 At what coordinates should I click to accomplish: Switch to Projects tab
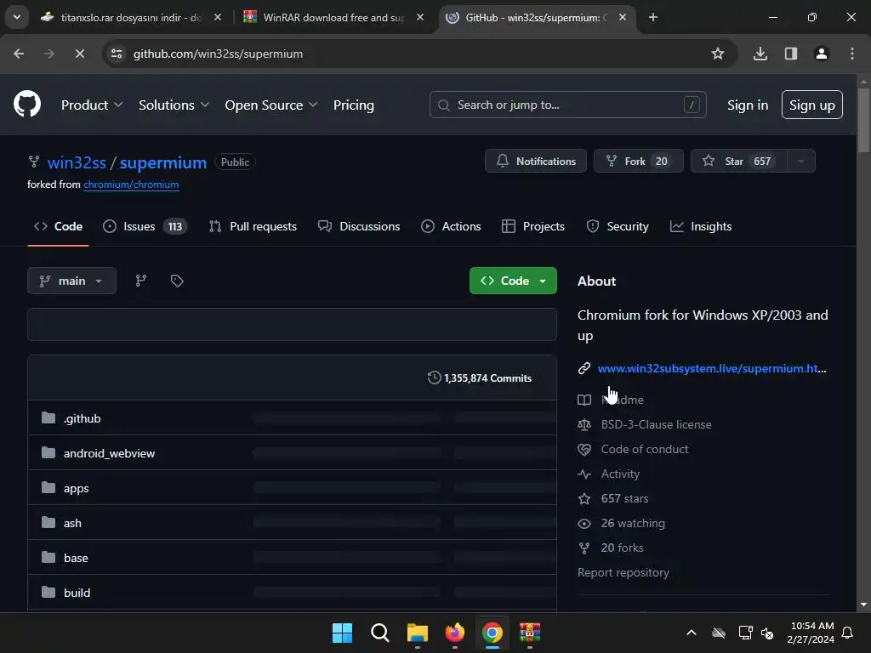[x=533, y=226]
